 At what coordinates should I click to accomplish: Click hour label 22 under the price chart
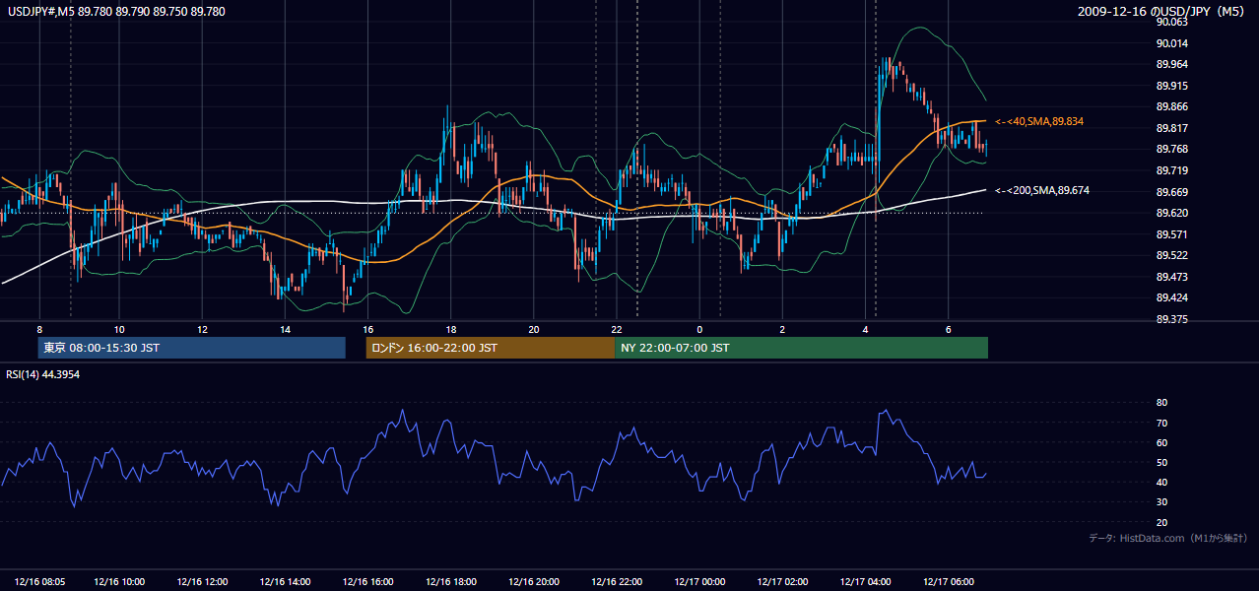[616, 329]
